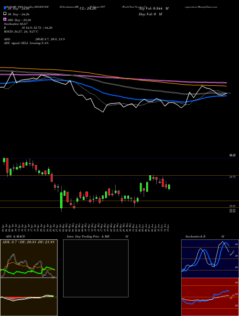Image resolution: width=239 pixels, height=316 pixels.
Task: Open the red RSI chart panel
Action: pyautogui.click(x=210, y=297)
